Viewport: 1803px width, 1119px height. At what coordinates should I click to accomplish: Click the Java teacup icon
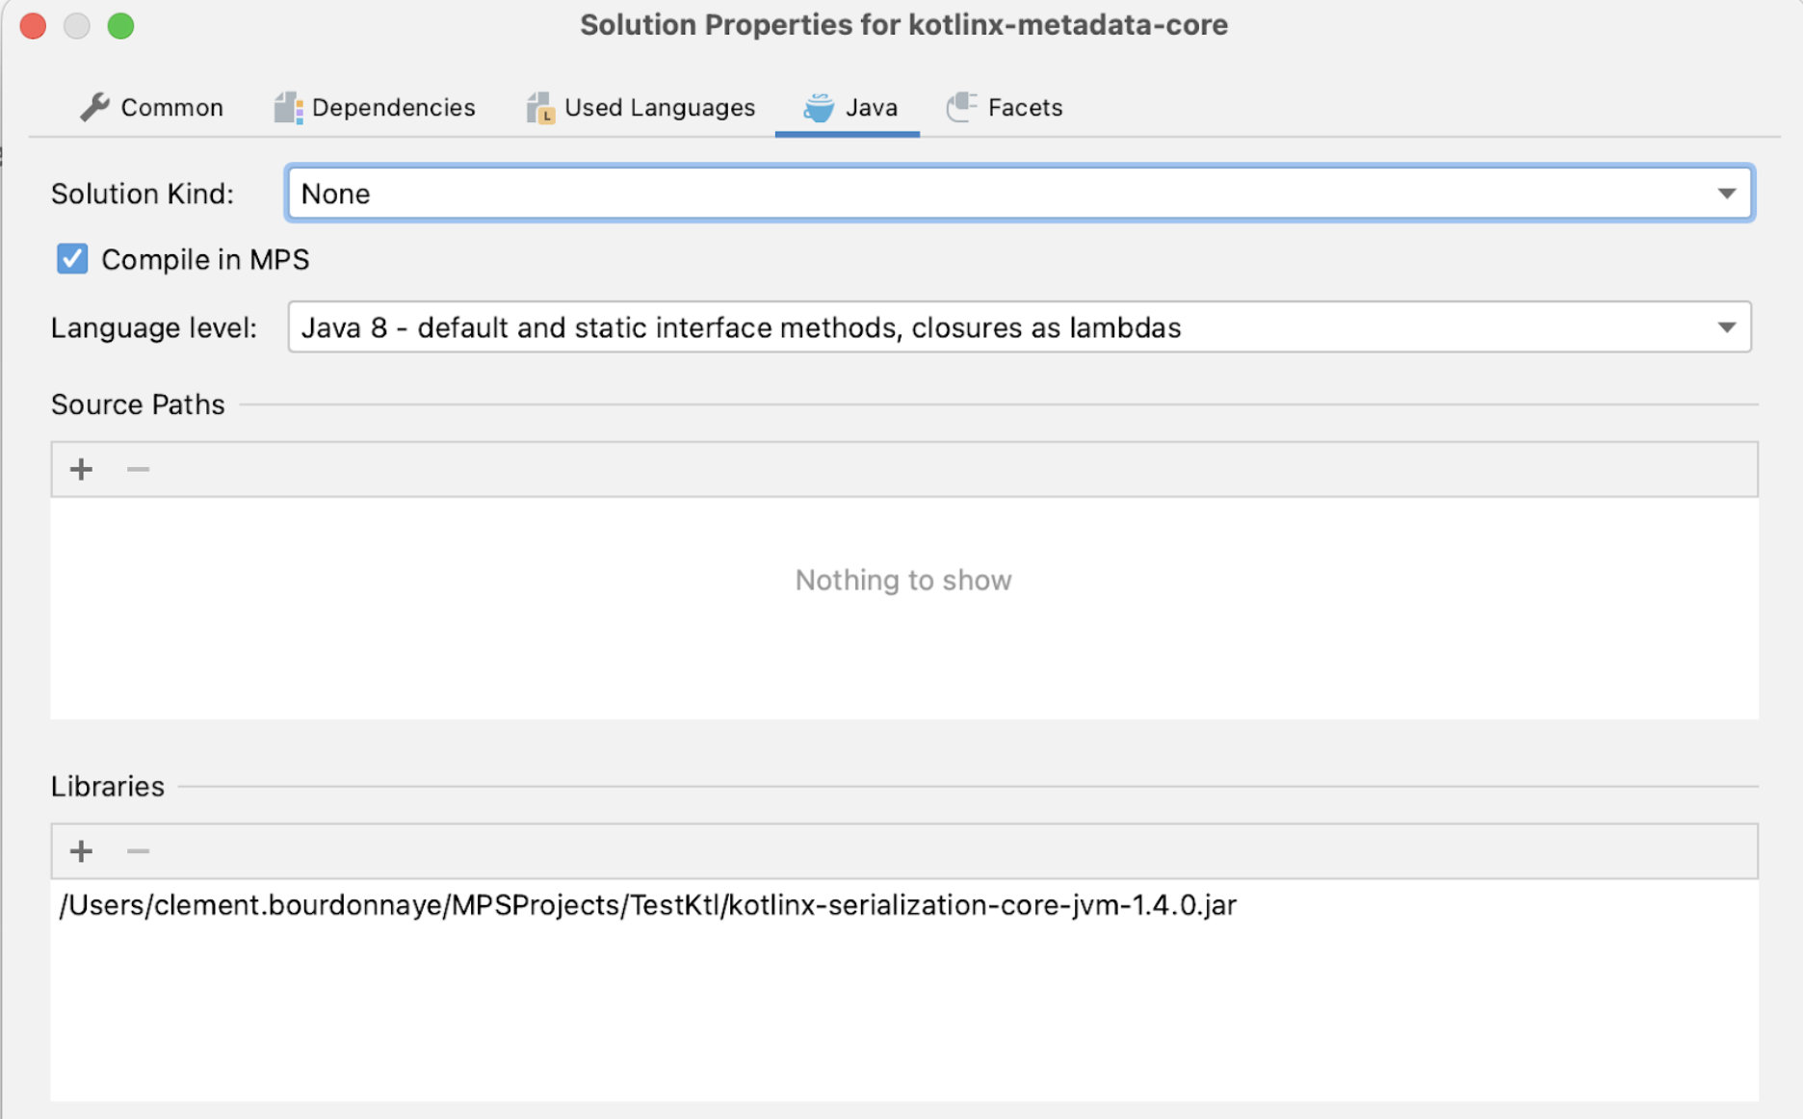[818, 107]
